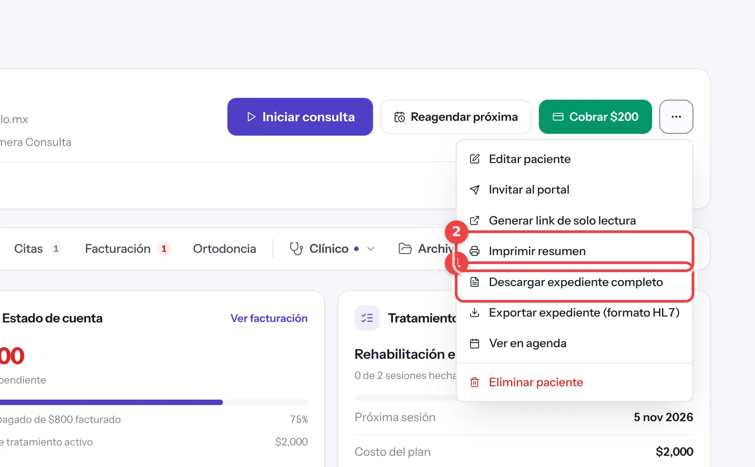Click the download icon for Exportar expediente
Image resolution: width=755 pixels, height=467 pixels.
tap(475, 313)
